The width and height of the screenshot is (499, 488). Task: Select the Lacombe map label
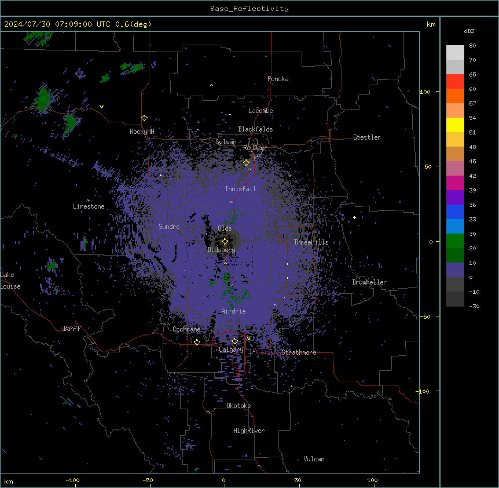260,111
